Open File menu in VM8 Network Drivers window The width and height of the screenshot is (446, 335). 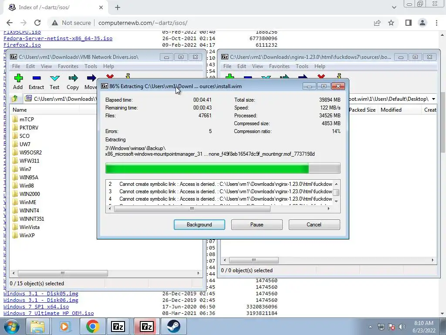16,66
